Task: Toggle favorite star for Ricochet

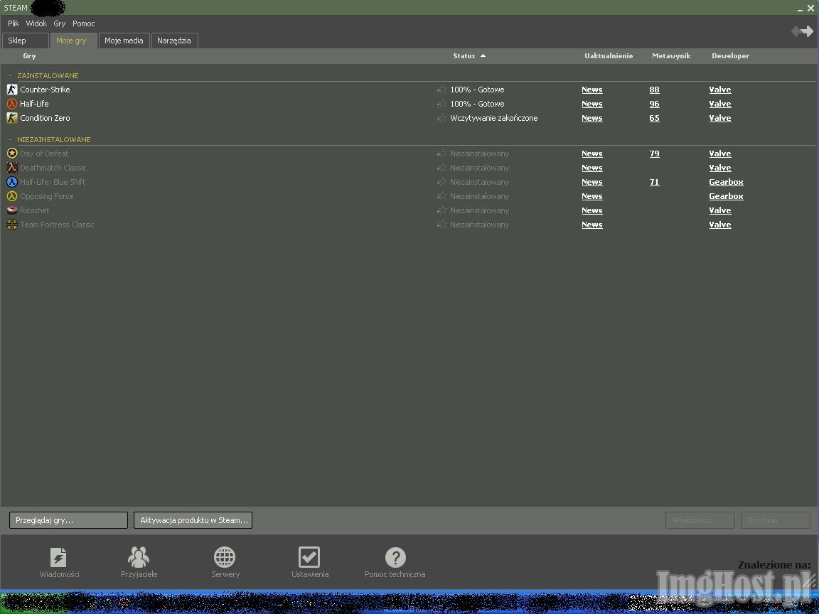Action: click(x=442, y=210)
